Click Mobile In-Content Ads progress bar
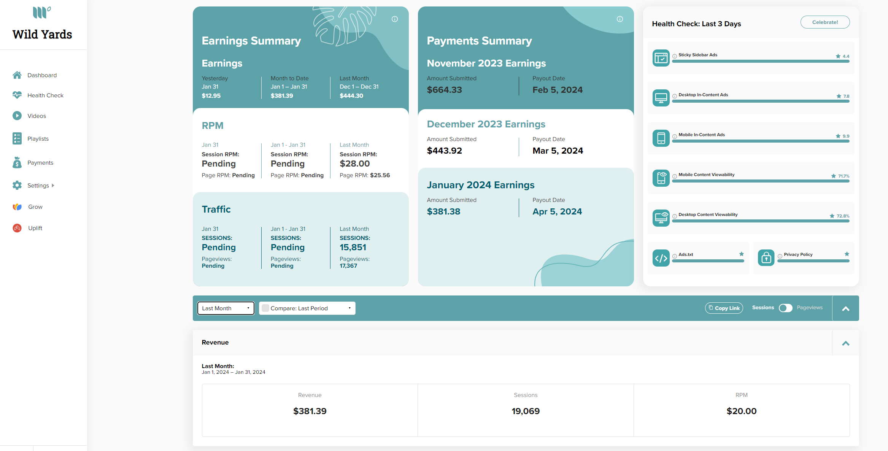Screen dimensions: 888x451 point(761,141)
